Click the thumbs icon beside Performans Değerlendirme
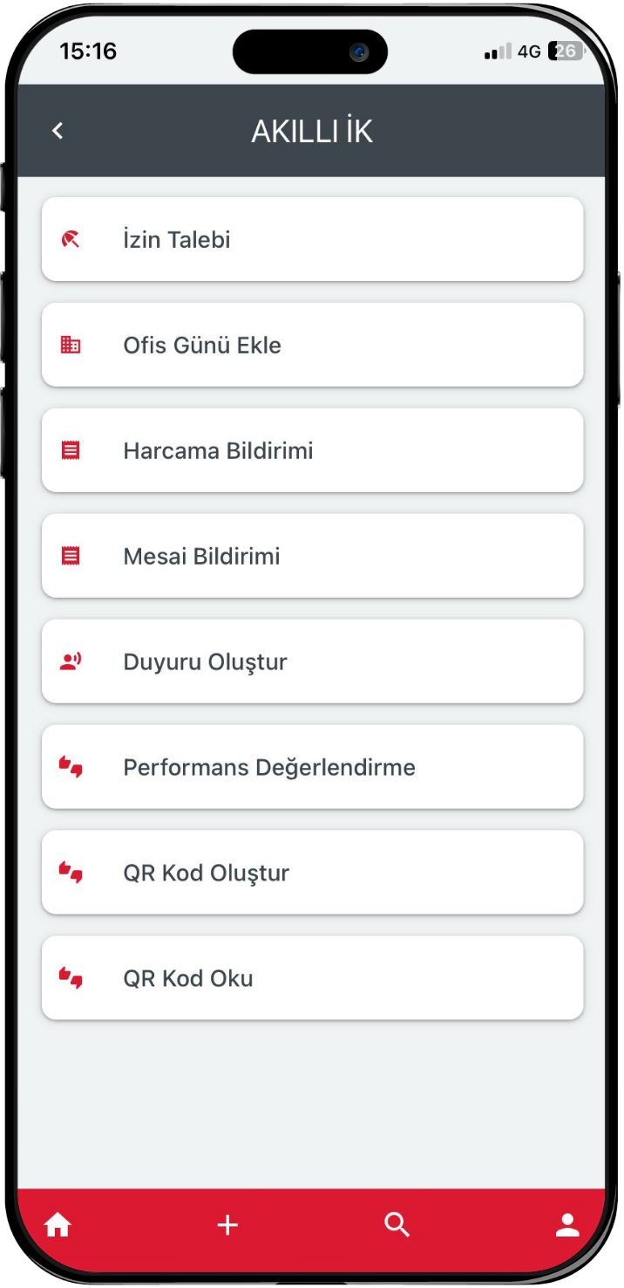Viewport: 624px width, 1288px height. pos(71,768)
